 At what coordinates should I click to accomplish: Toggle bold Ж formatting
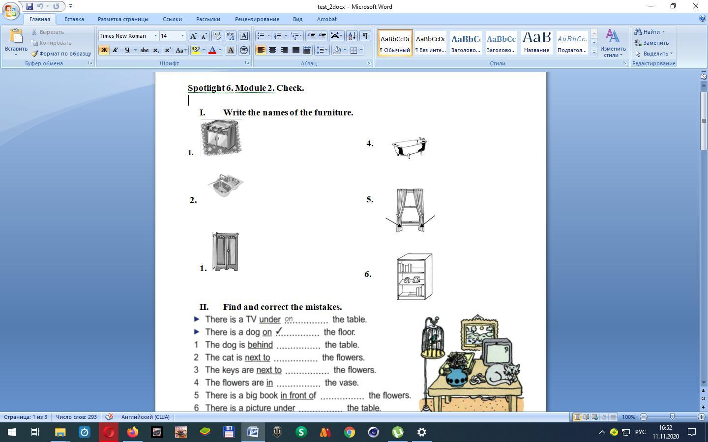(x=104, y=50)
